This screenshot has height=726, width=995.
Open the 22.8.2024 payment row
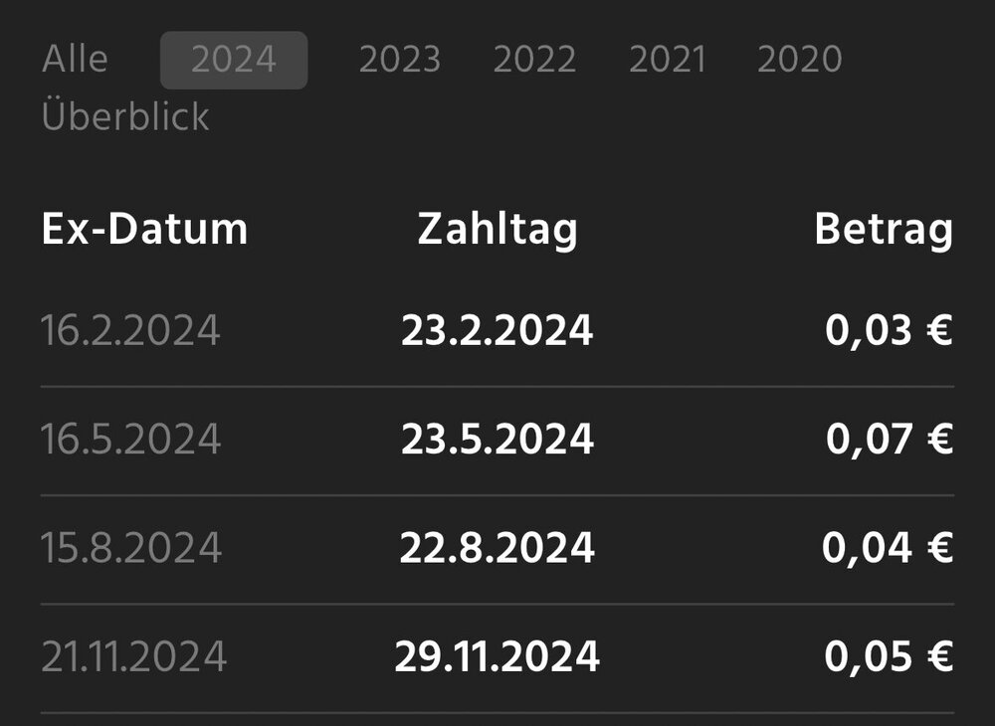tap(497, 548)
